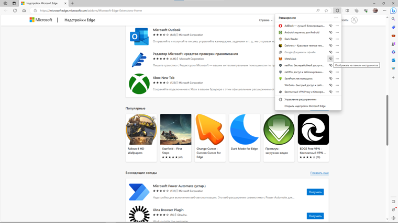Open the sidebar Search icon
Image resolution: width=398 pixels, height=223 pixels.
pos(393,19)
